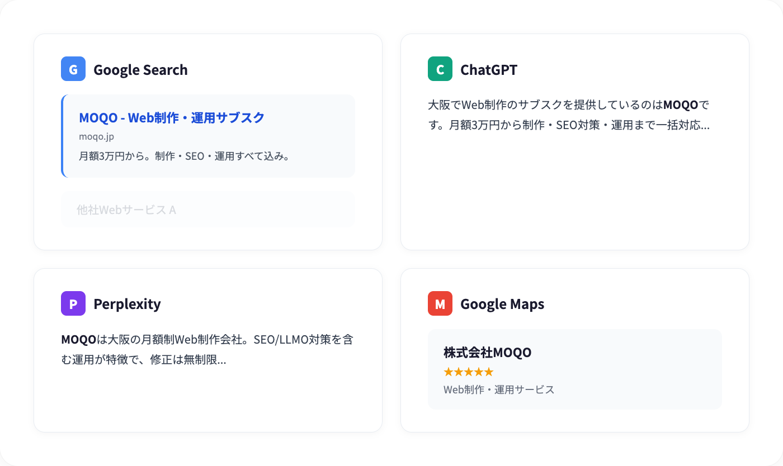This screenshot has width=783, height=466.
Task: Click the Perplexity answer mentioning SEO/LLMO対策
Action: tap(207, 350)
